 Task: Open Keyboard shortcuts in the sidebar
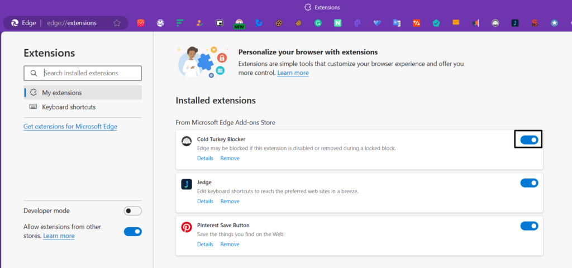tap(69, 107)
